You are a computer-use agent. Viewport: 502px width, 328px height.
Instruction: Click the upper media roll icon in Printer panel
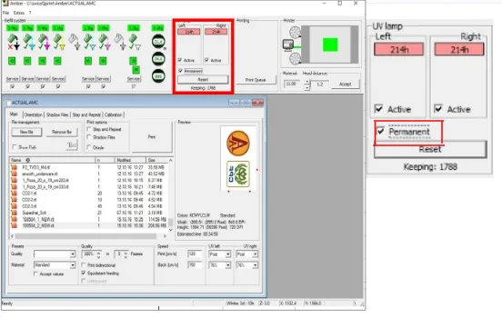click(x=295, y=32)
